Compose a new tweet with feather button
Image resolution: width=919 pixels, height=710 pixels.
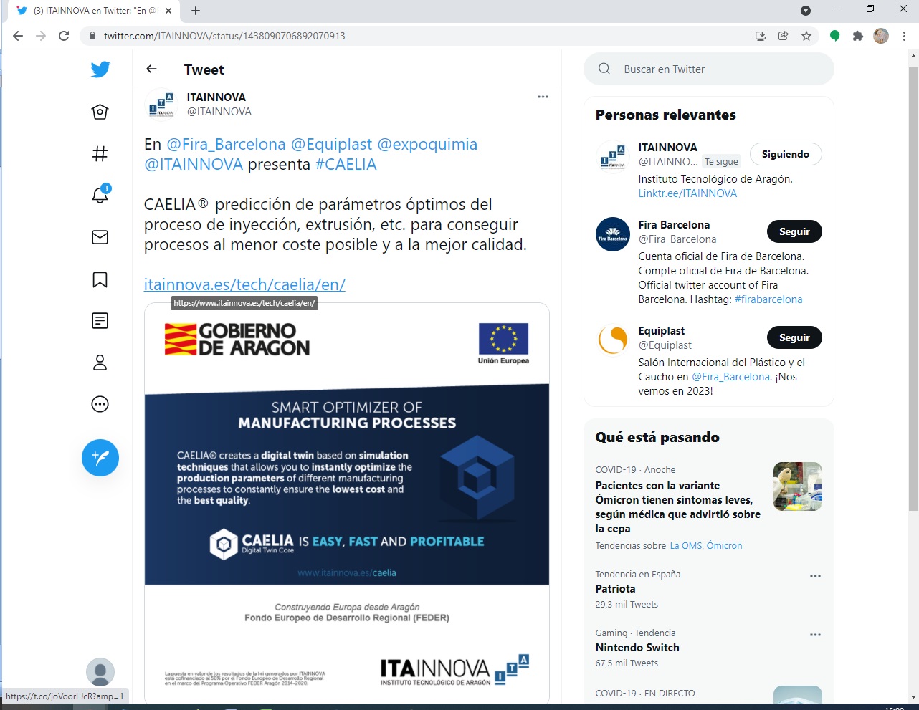click(100, 458)
